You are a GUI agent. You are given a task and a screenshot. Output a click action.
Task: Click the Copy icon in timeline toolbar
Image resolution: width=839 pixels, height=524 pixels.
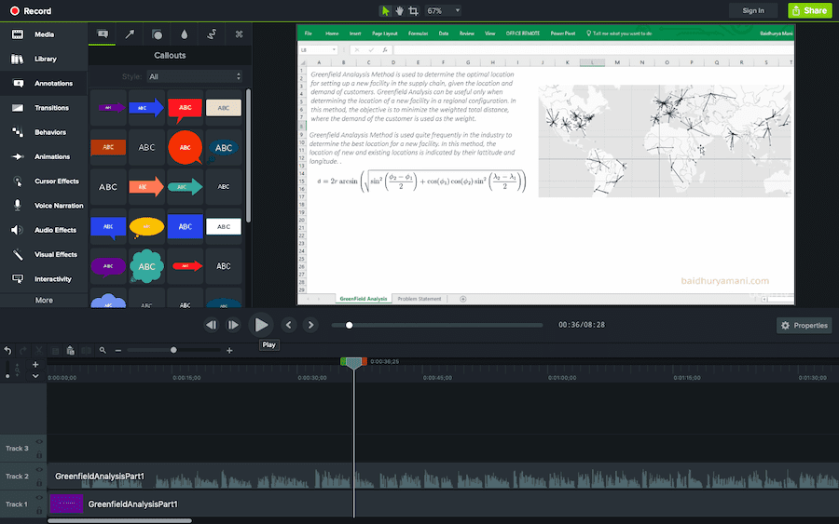tap(55, 350)
